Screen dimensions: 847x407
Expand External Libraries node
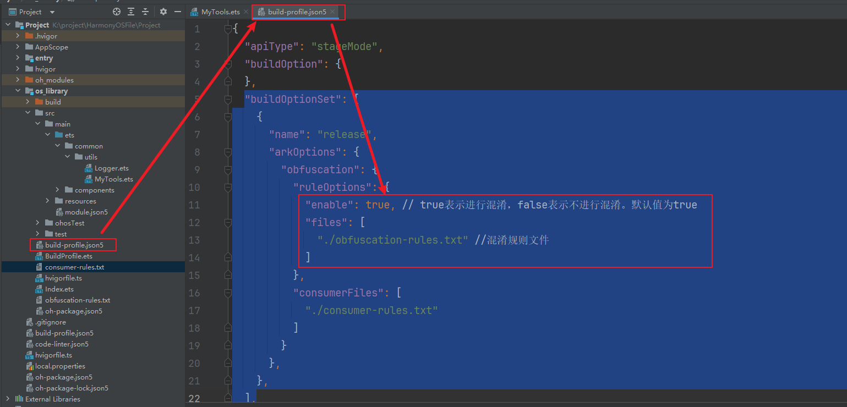pyautogui.click(x=8, y=399)
